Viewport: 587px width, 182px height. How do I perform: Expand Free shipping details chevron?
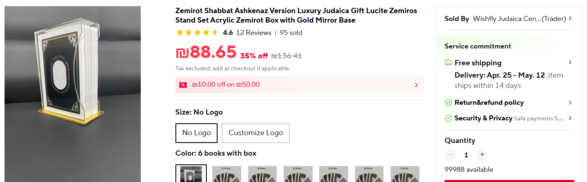[570, 62]
